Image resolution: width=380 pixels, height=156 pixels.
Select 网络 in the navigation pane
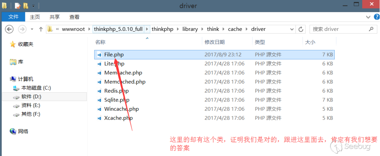coord(23,132)
